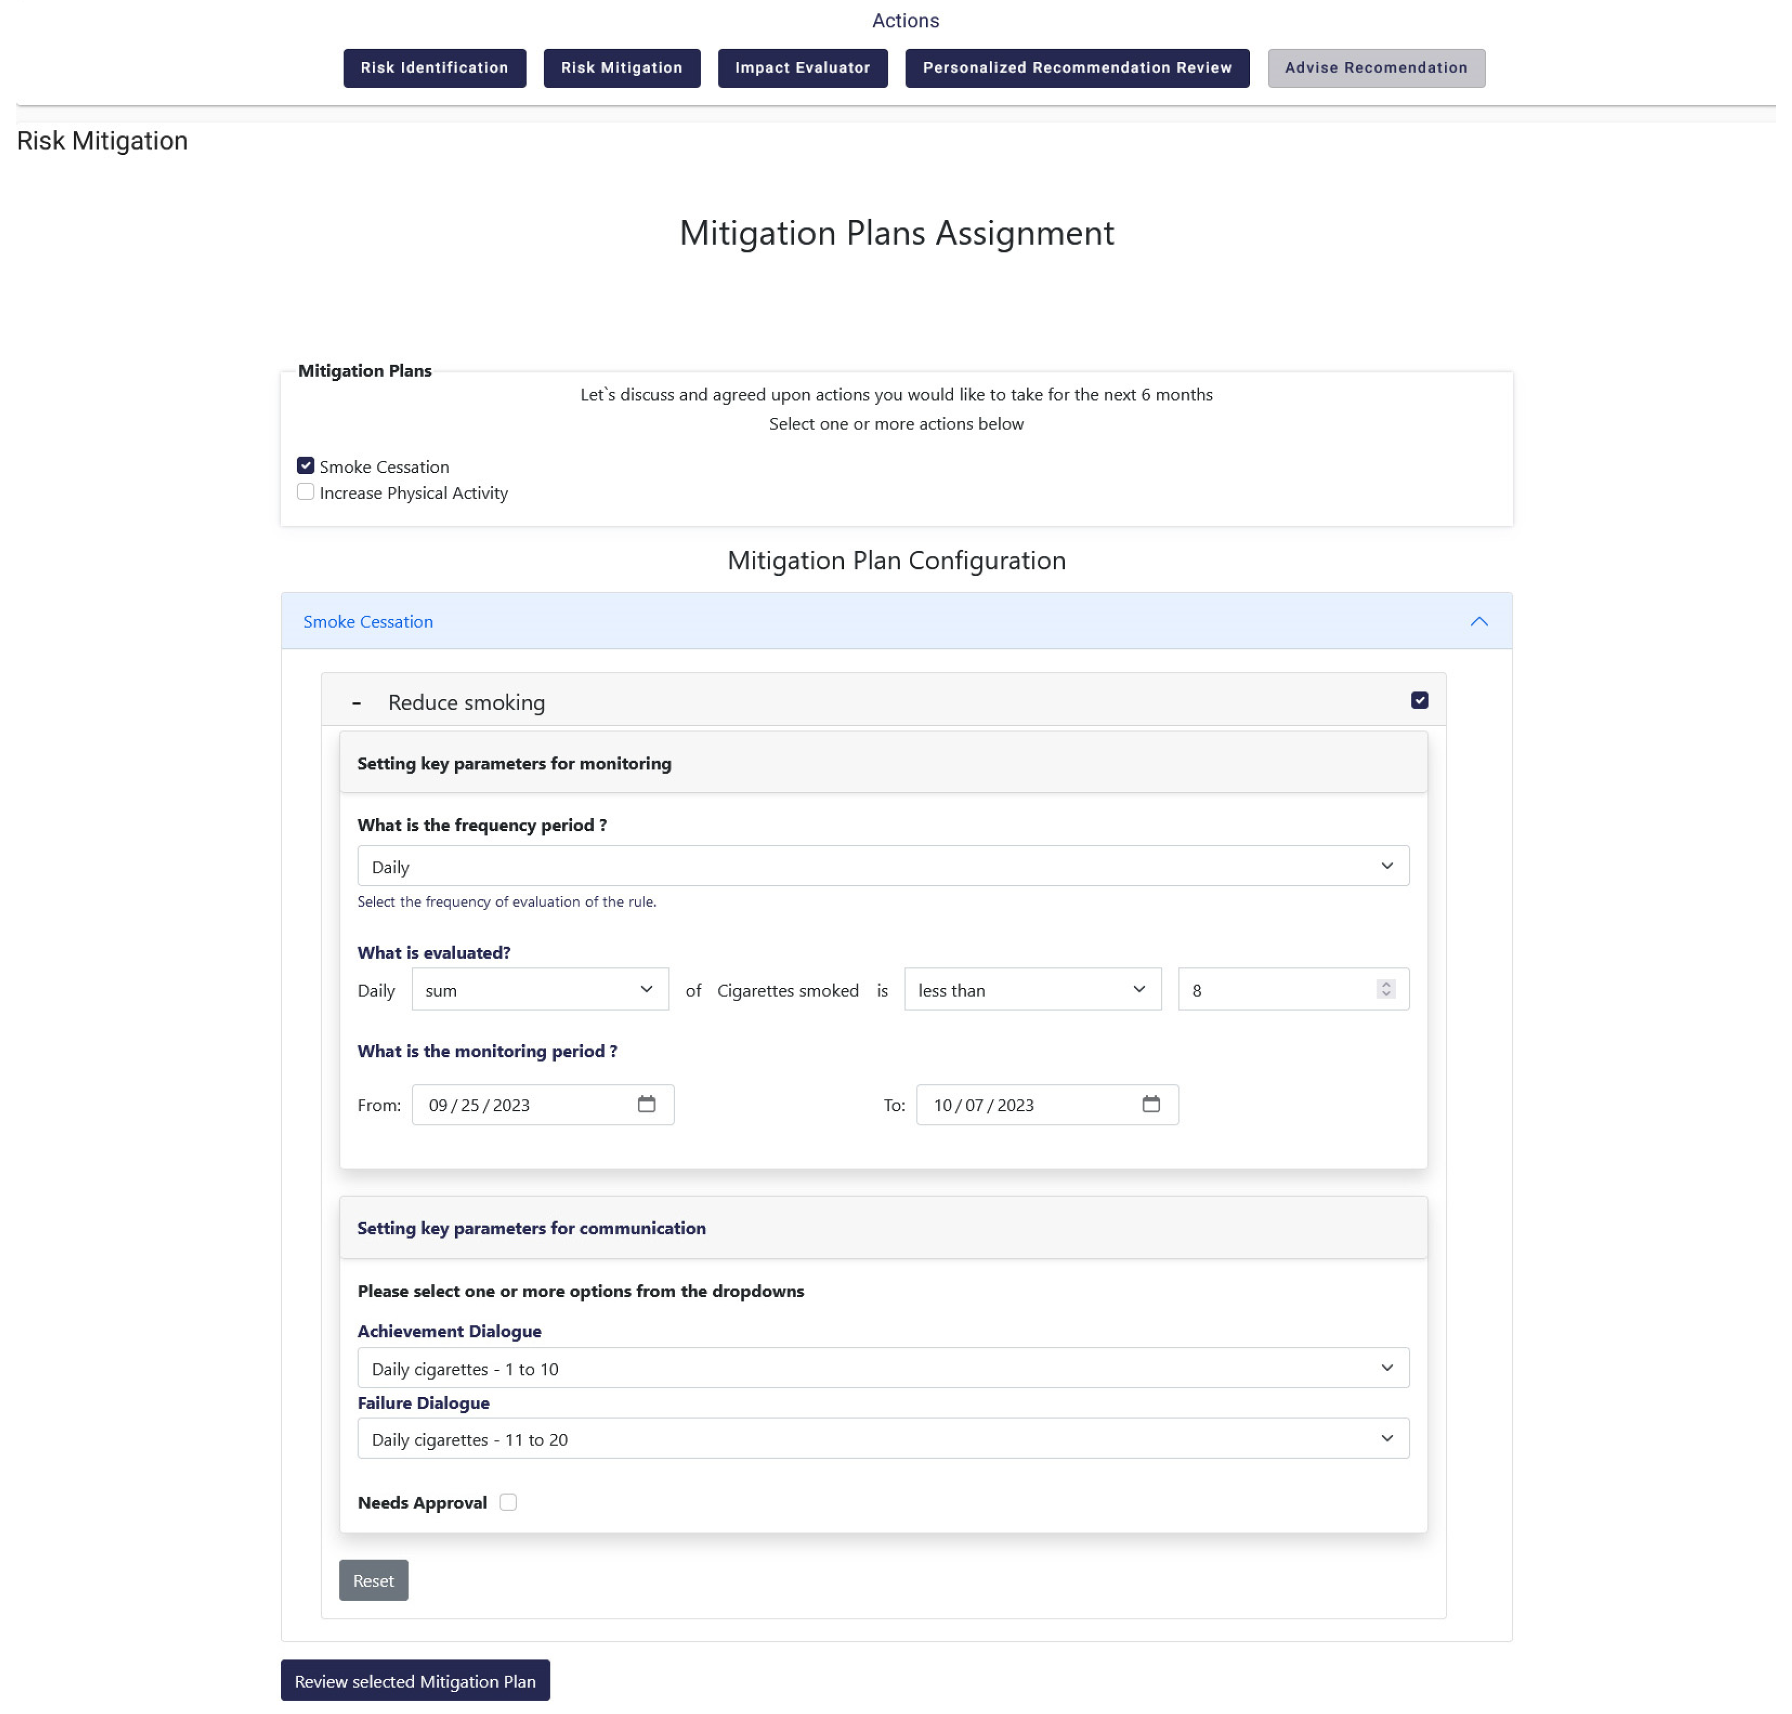
Task: Open Personalized Recommendation Review action
Action: [1077, 67]
